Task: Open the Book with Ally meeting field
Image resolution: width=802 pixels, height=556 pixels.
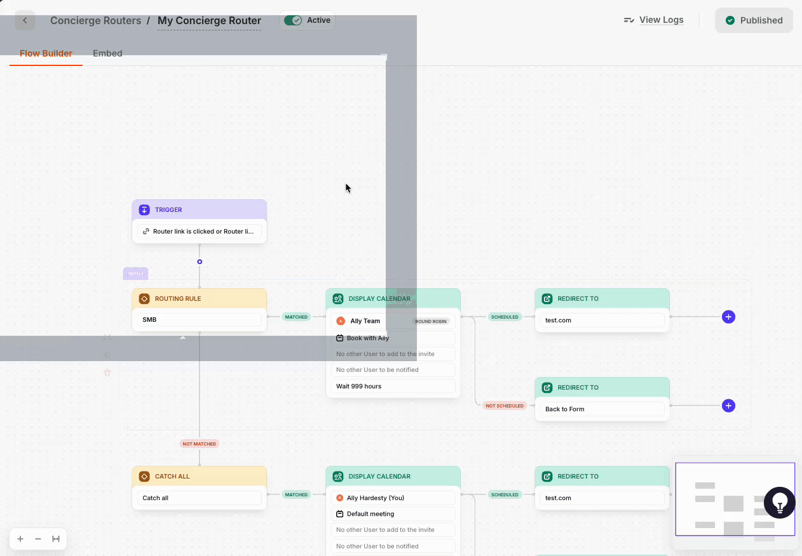Action: coord(393,338)
